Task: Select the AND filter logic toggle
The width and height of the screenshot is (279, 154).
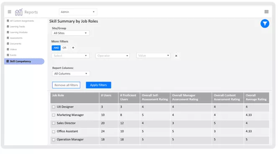Action: (x=56, y=48)
